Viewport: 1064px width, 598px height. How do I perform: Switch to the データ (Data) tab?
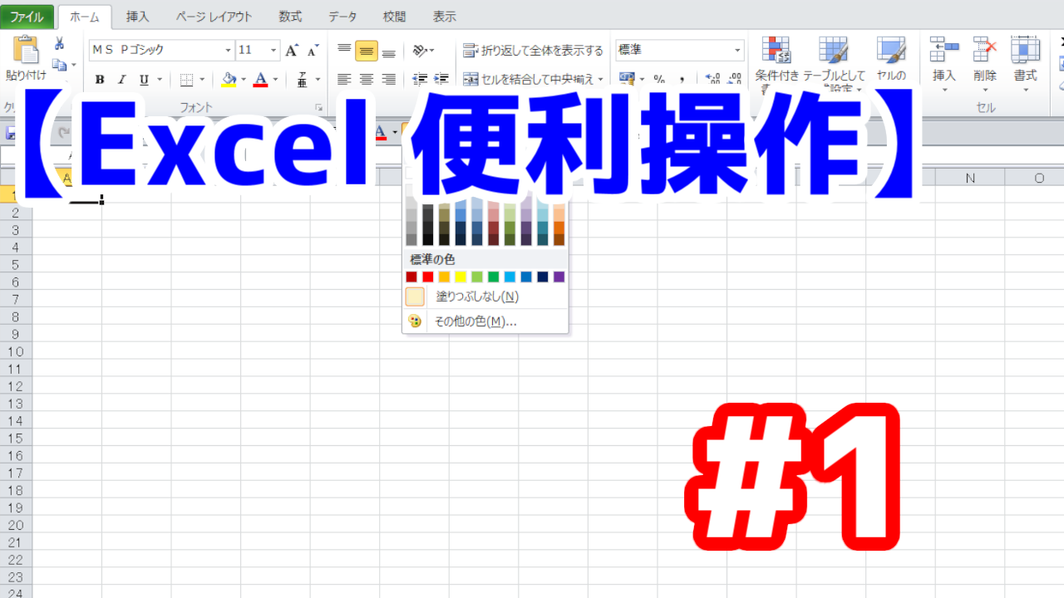tap(342, 17)
